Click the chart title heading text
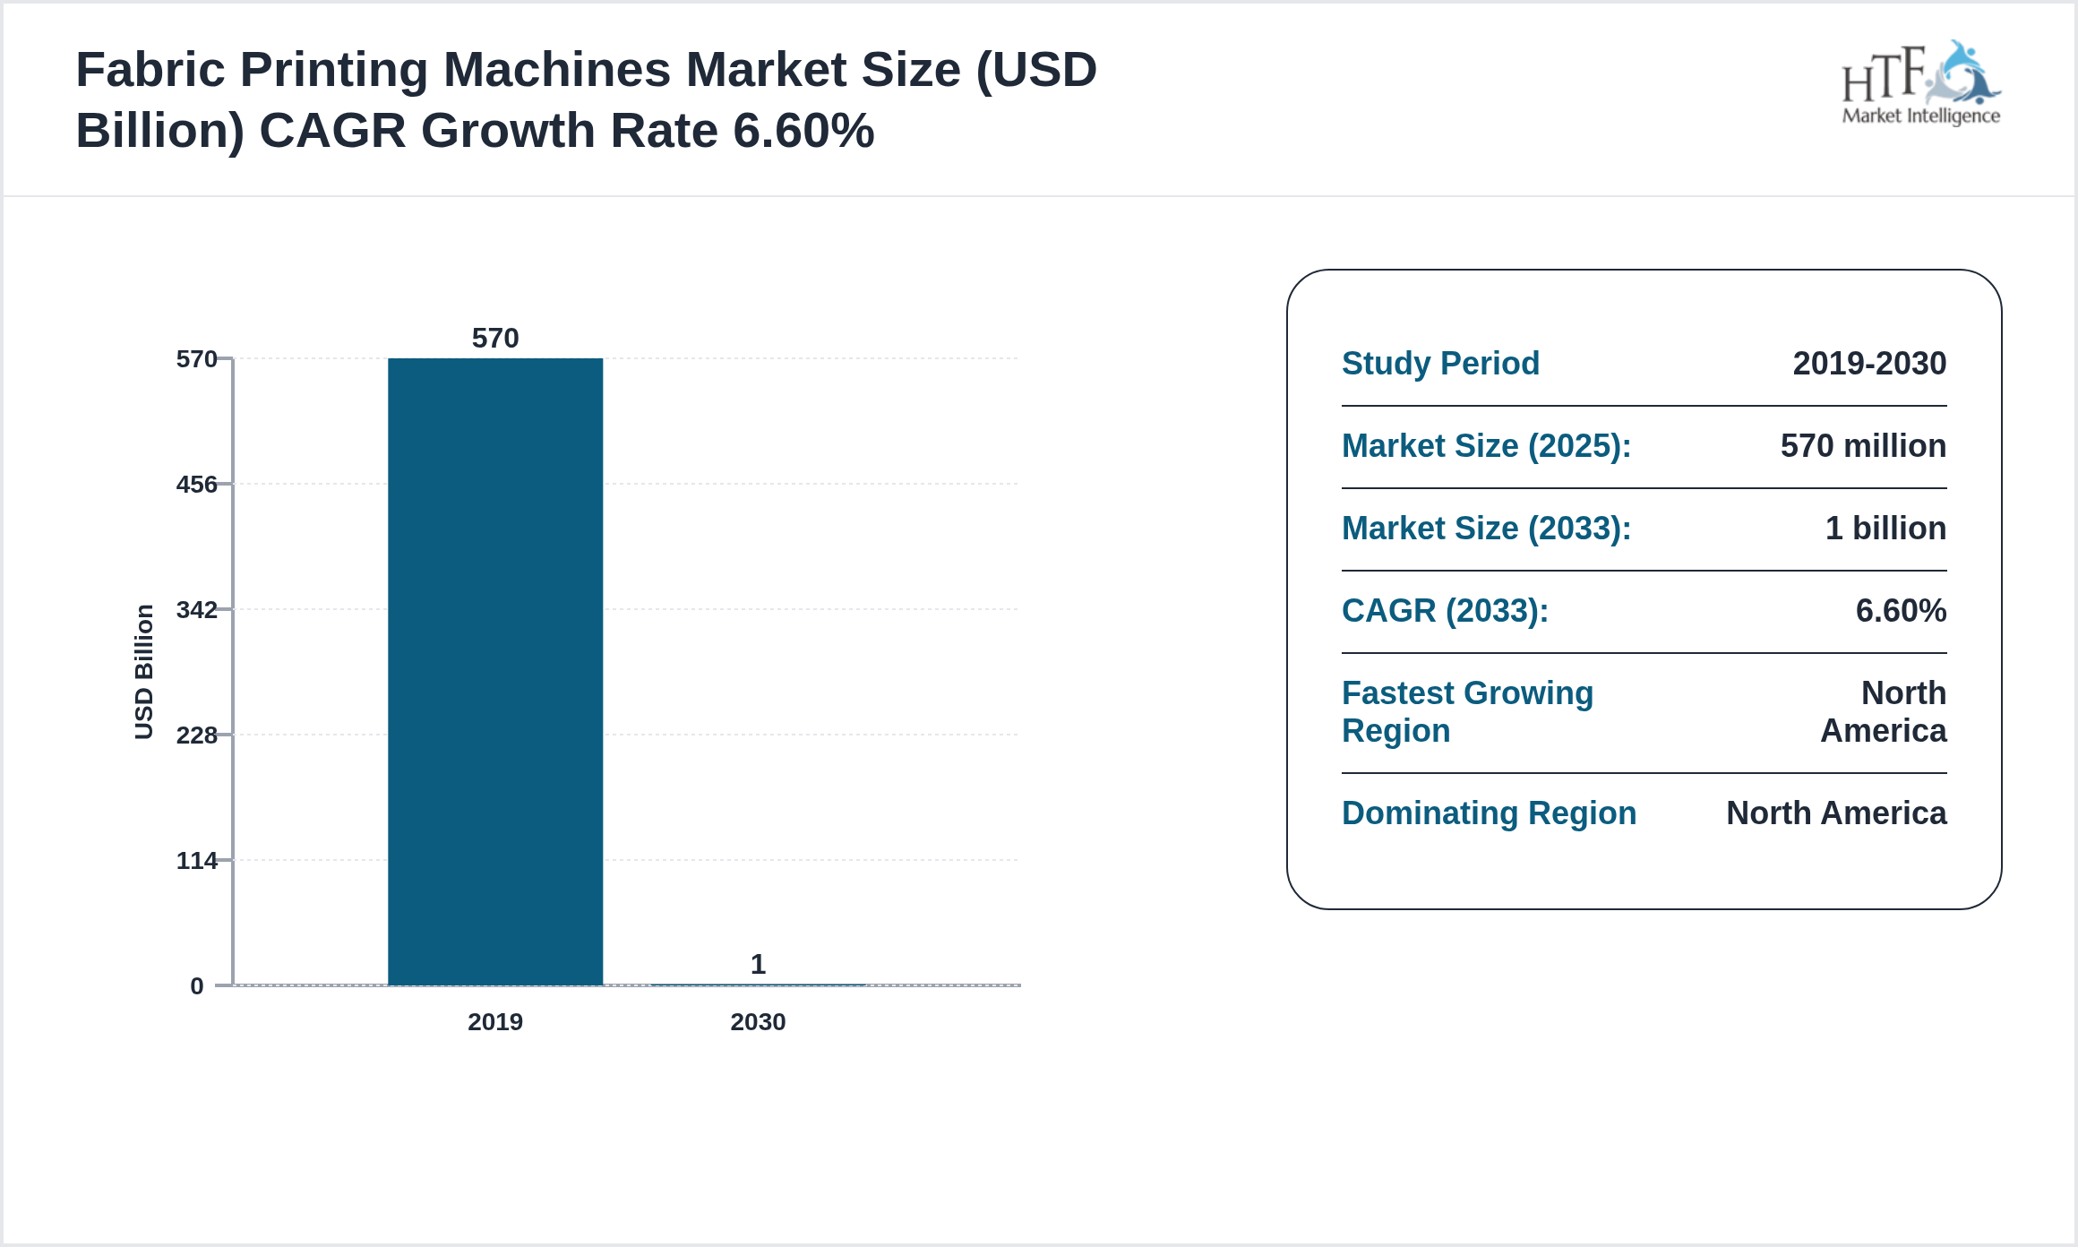Image resolution: width=2078 pixels, height=1247 pixels. (x=586, y=99)
